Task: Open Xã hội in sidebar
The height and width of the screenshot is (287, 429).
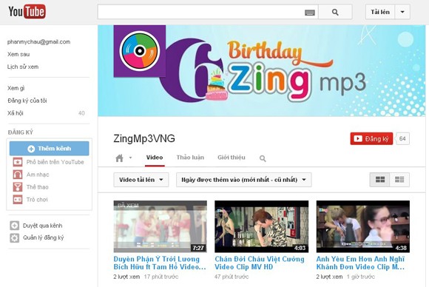Action: click(x=16, y=113)
